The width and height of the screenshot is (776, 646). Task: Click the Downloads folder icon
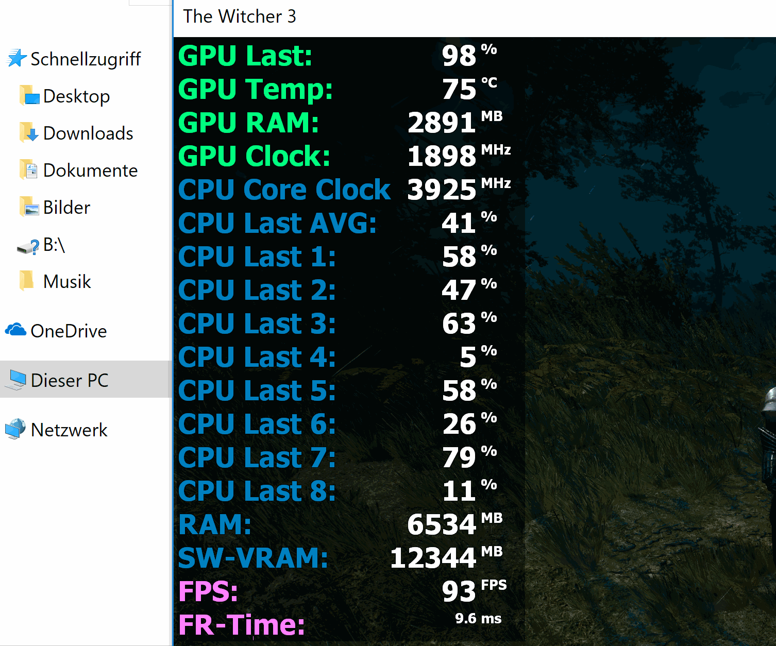pos(30,133)
